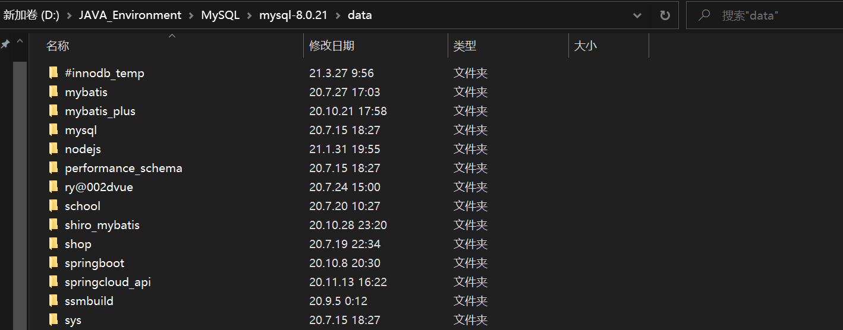Select the #innodb_temp folder icon
This screenshot has height=330, width=843.
coord(54,73)
